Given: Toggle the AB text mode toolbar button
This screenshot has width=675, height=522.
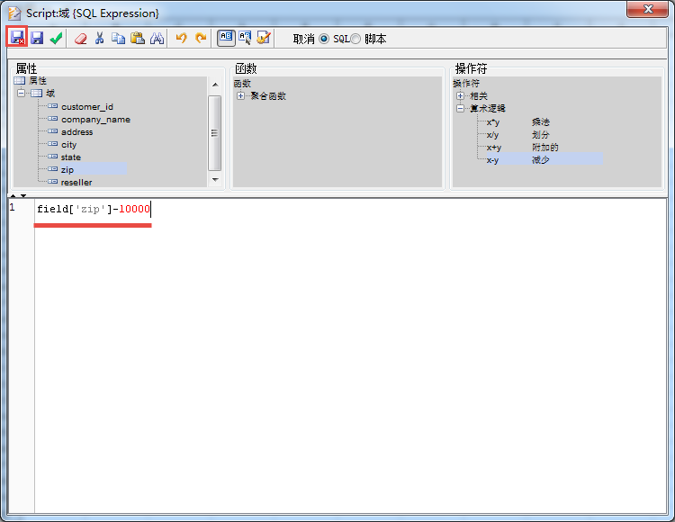Looking at the screenshot, I should (x=226, y=38).
